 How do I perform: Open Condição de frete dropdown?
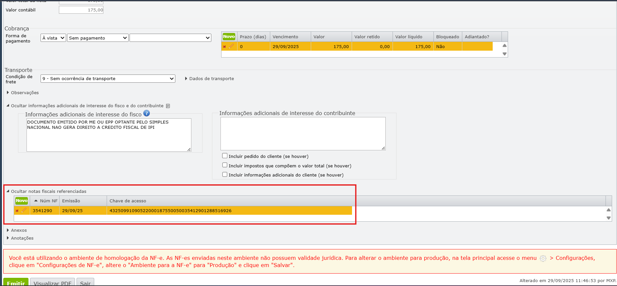pyautogui.click(x=108, y=79)
